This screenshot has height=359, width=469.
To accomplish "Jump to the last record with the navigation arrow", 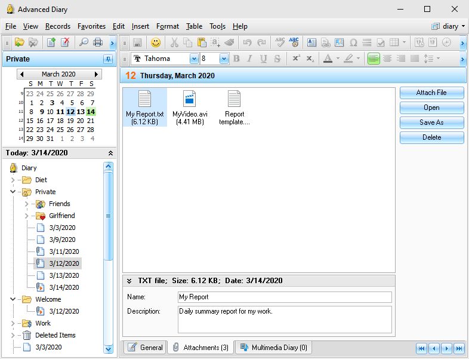I will pos(459,348).
